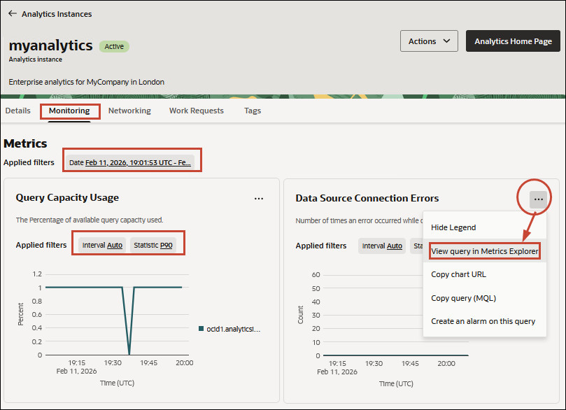Change the applied Date filter range
The height and width of the screenshot is (410, 566).
(132, 160)
